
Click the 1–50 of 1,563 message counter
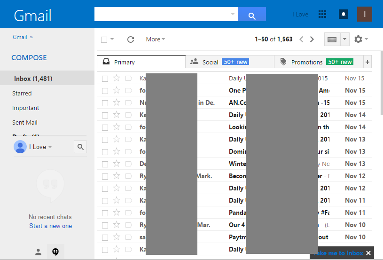point(274,39)
